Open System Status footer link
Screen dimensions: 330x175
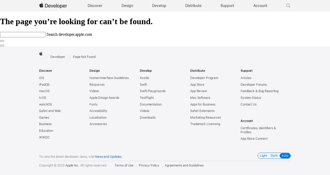point(251,98)
